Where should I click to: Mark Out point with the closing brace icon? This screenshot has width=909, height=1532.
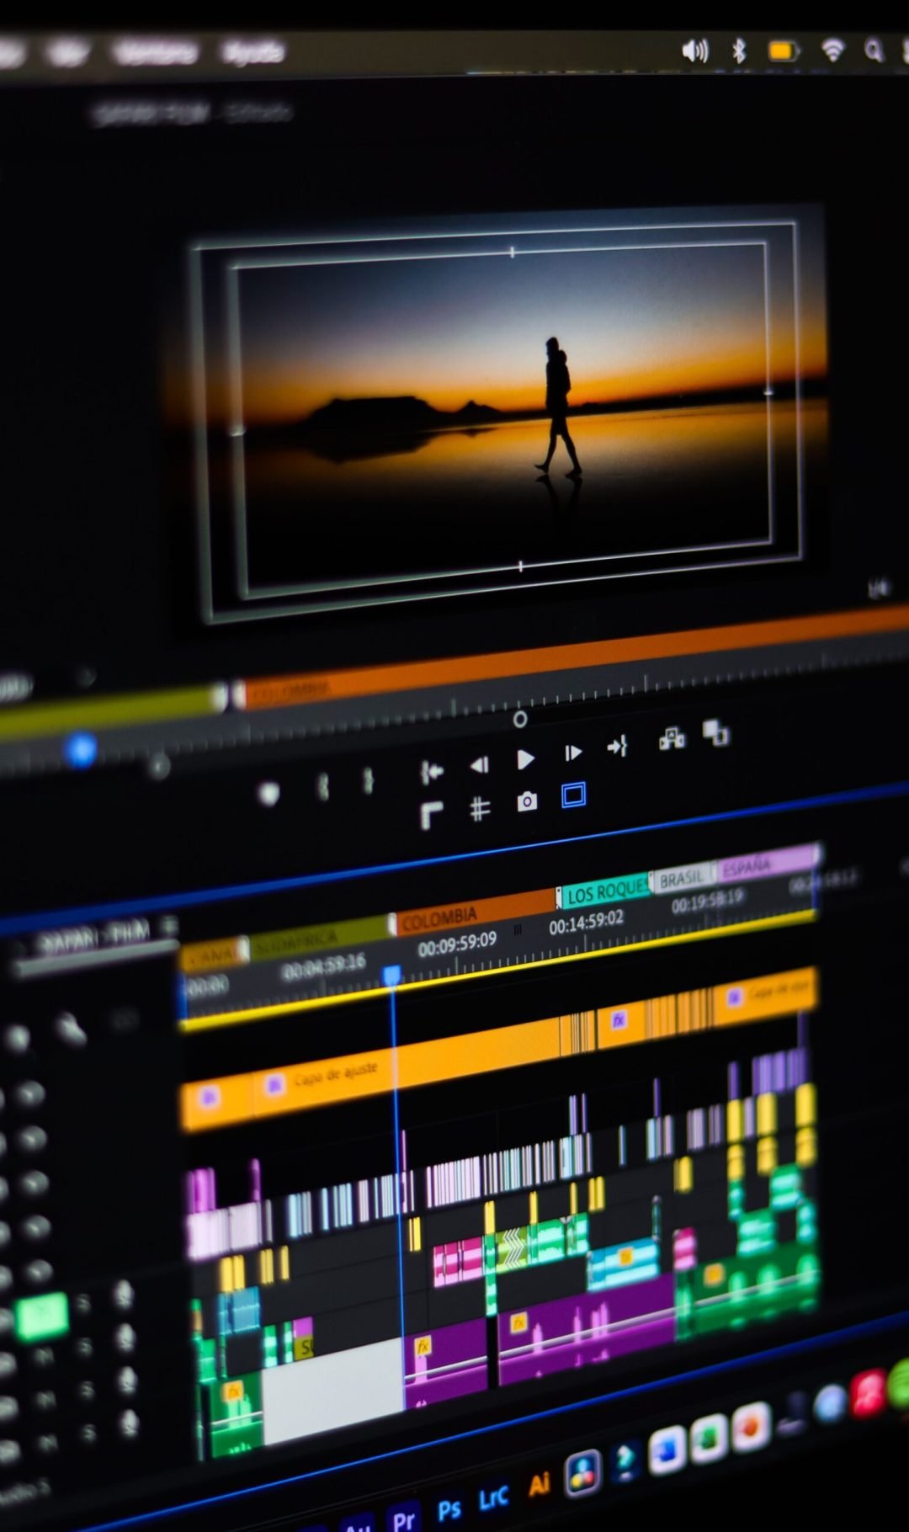point(368,779)
